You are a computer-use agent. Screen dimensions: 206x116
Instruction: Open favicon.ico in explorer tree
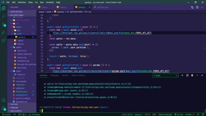(x=22, y=51)
